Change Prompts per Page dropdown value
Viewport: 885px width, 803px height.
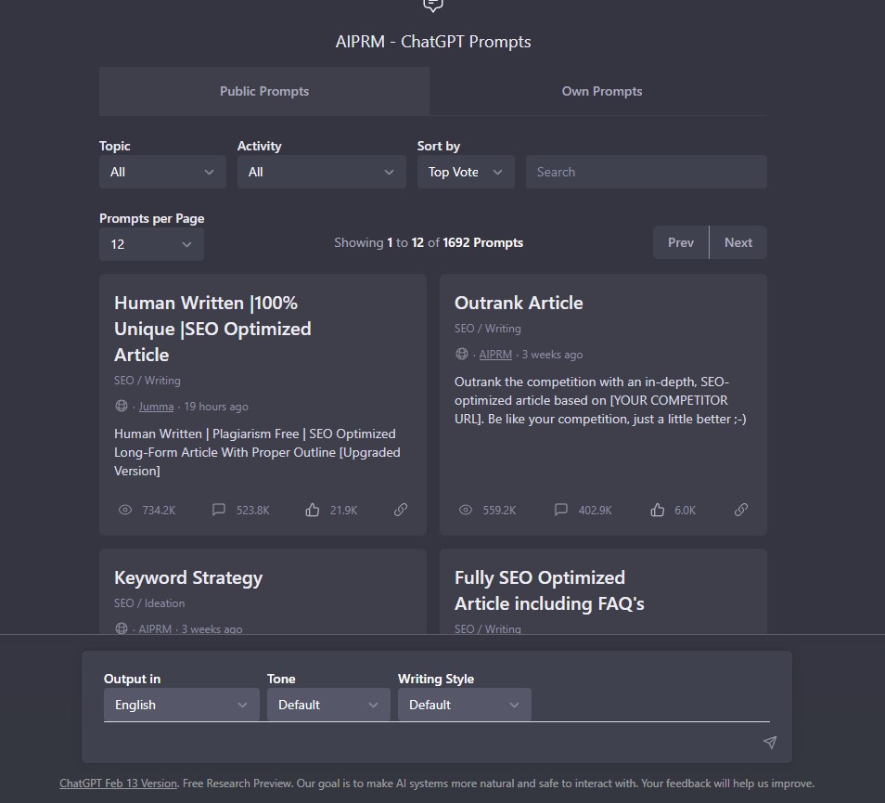[151, 244]
